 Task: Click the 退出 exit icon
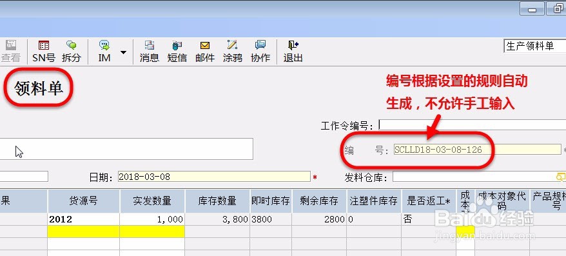point(293,52)
